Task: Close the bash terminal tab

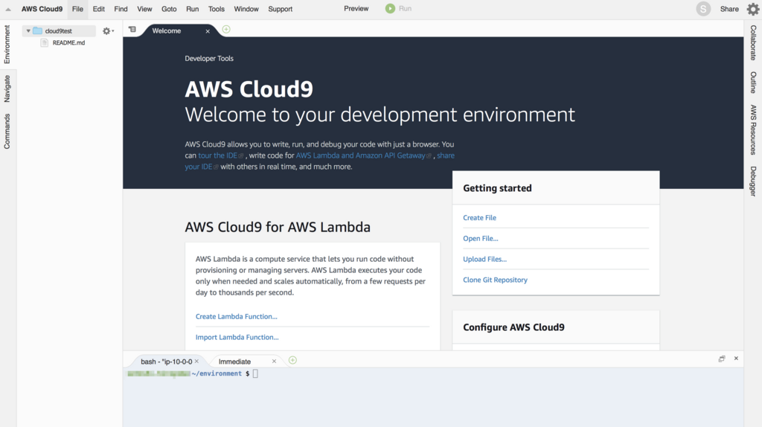Action: (196, 362)
